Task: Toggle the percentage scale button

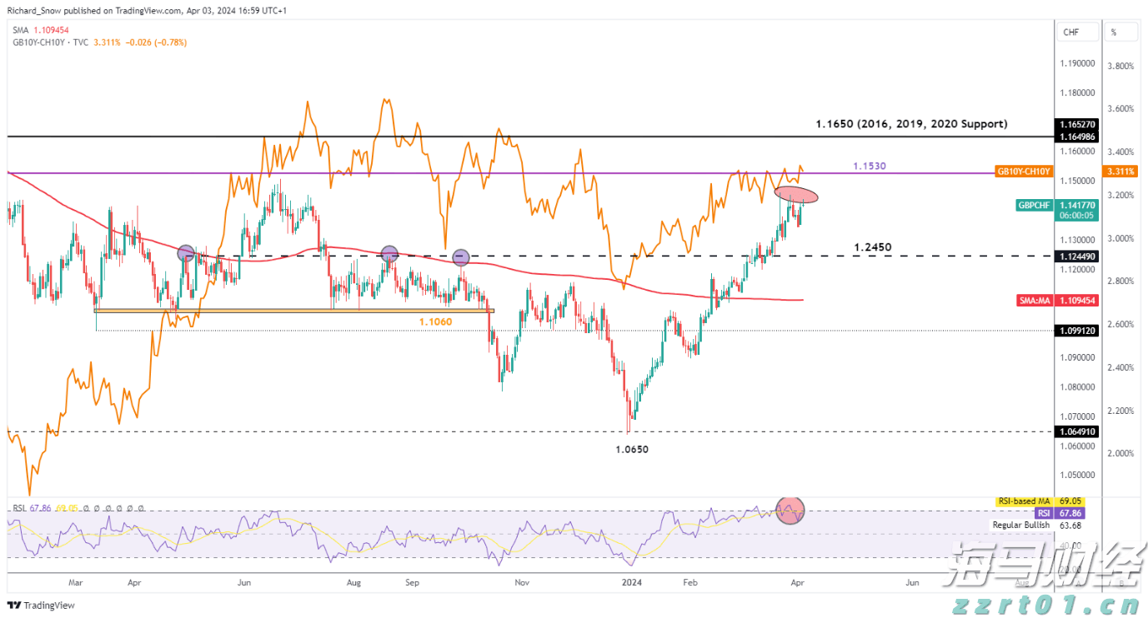Action: point(1121,31)
